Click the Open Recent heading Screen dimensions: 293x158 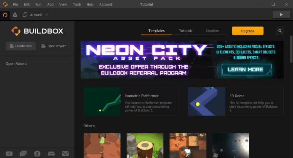point(16,64)
